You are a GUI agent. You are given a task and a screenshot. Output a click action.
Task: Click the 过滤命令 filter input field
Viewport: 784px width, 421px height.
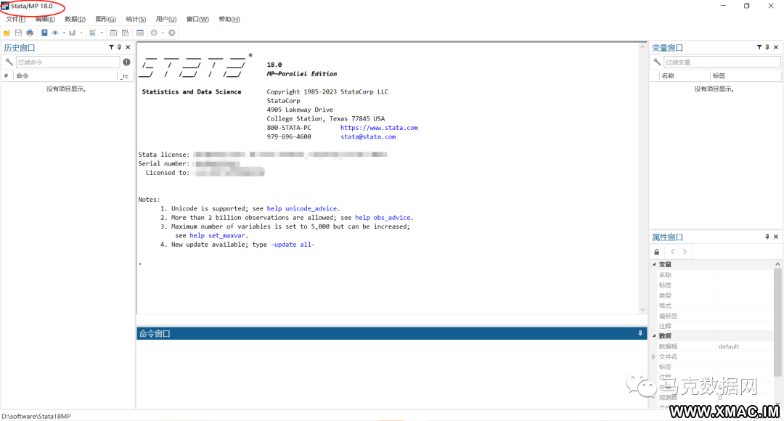coord(68,62)
